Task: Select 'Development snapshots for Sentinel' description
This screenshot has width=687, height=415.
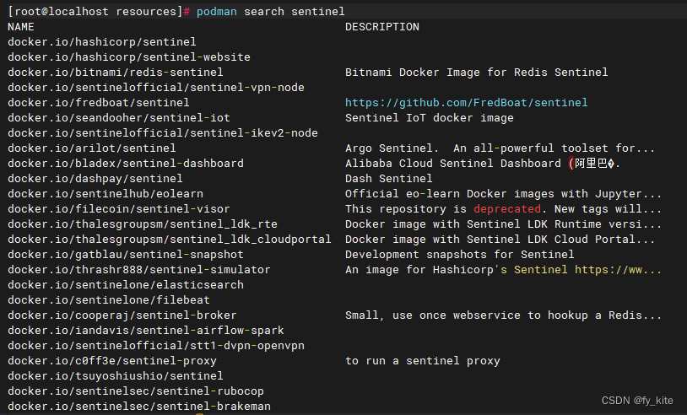Action: point(460,255)
